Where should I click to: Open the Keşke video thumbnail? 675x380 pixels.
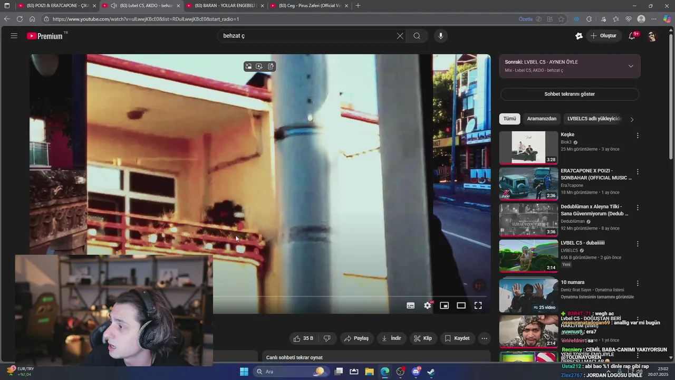click(x=528, y=148)
